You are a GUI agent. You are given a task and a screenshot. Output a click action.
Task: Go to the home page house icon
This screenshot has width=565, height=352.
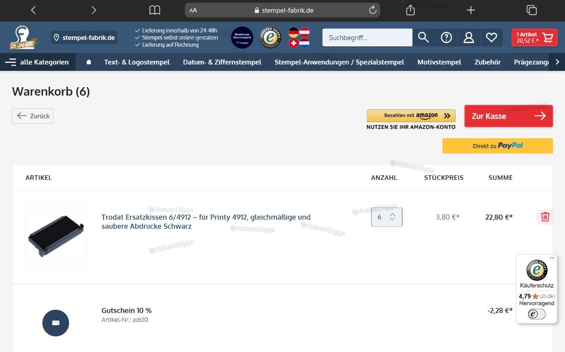coord(89,62)
